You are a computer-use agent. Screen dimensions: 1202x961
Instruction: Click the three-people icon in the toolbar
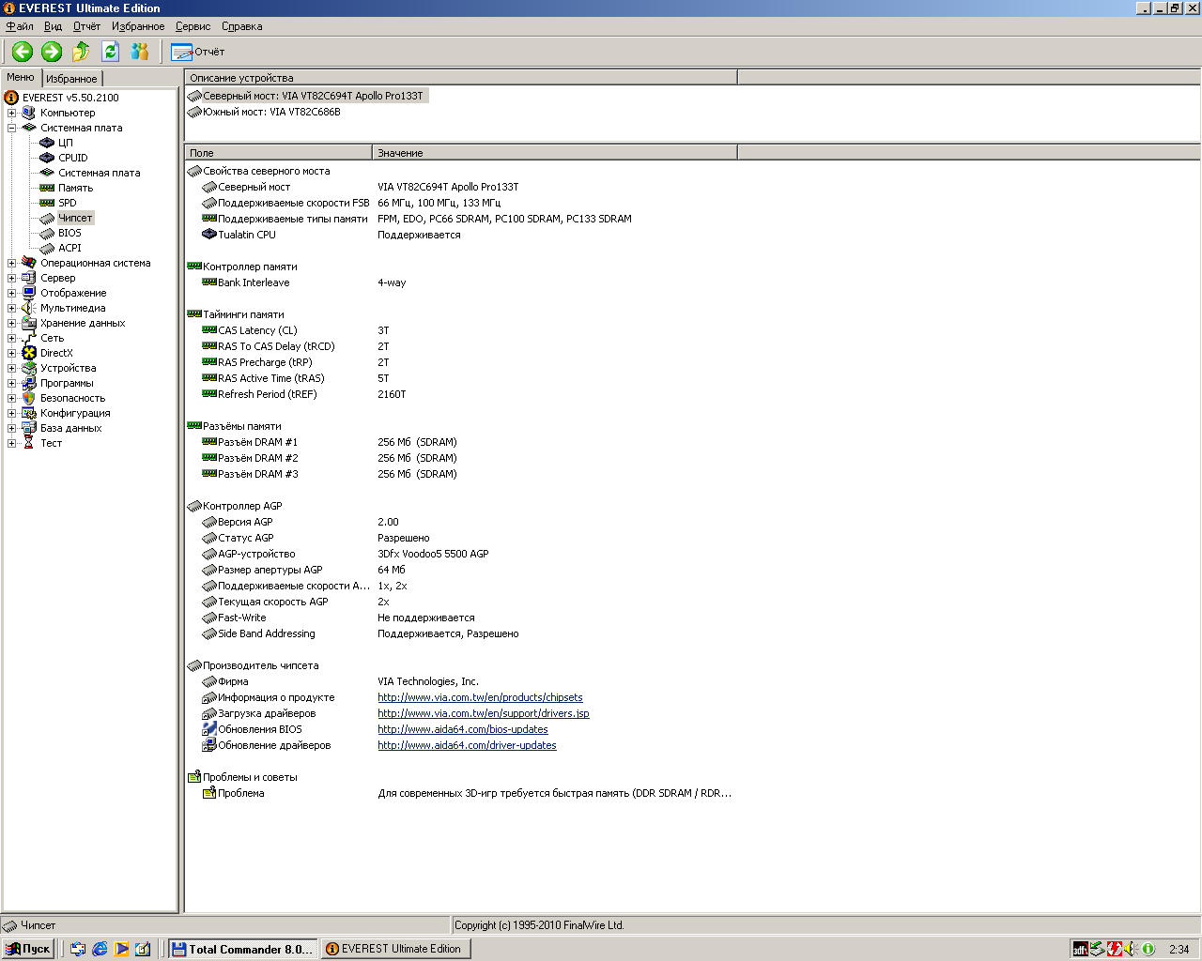point(140,52)
